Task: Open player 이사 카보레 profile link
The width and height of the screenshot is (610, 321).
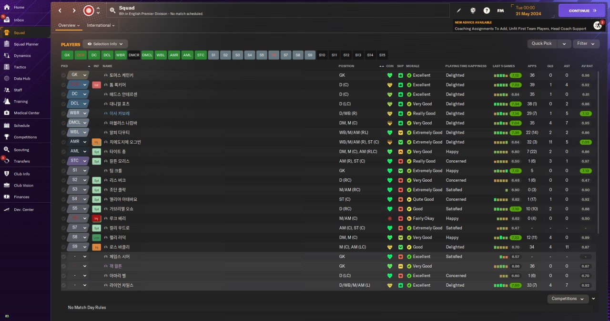Action: tap(120, 114)
